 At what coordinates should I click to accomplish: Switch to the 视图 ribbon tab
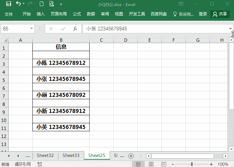(119, 14)
